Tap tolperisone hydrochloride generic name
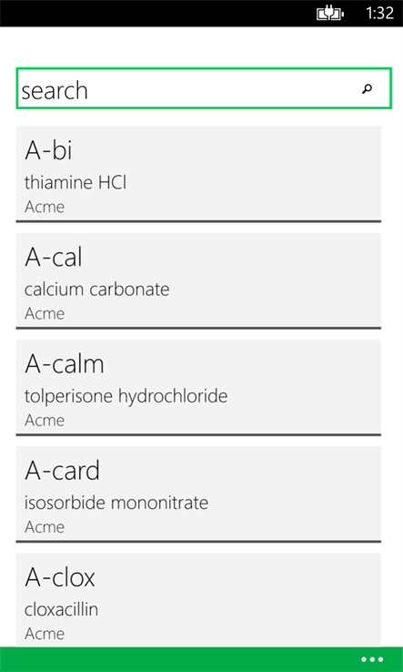Screen dimensions: 403x672 (126, 396)
